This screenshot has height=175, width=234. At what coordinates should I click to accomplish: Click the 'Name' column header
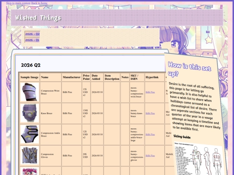(x=51, y=77)
